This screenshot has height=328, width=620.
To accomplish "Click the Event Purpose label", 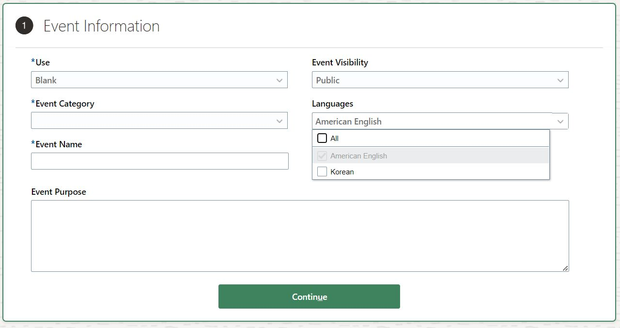I will tap(59, 192).
